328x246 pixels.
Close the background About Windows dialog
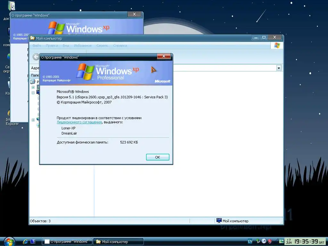(x=134, y=14)
